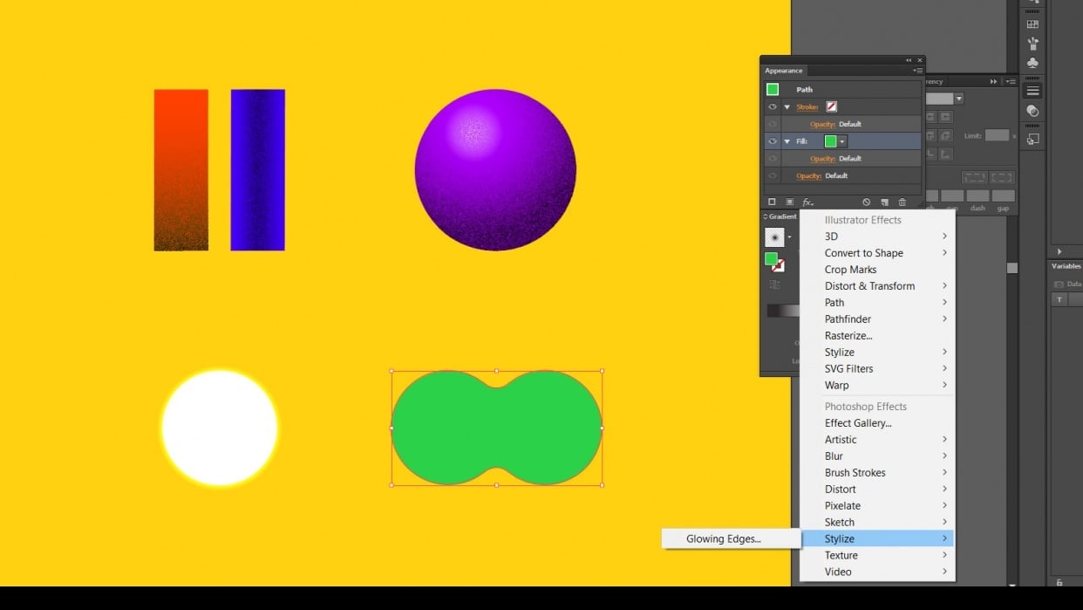
Task: Click the Duplicate Selected Item icon in Appearance
Action: point(885,202)
